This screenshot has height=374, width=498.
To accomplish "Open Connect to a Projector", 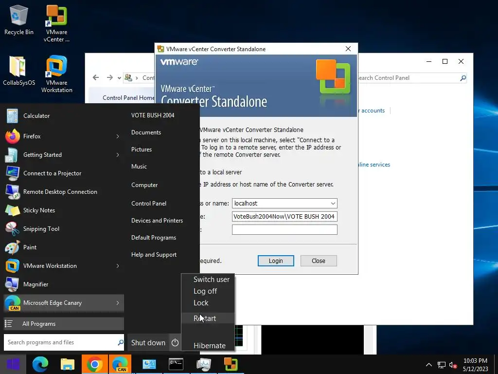I will click(x=64, y=173).
